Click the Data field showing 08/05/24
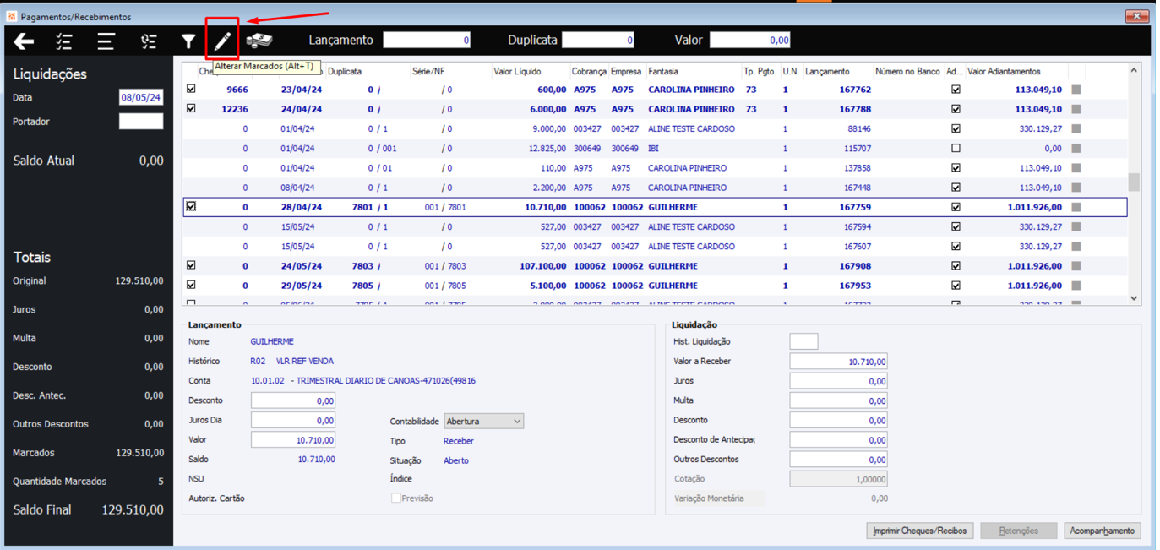This screenshot has height=550, width=1160. tap(141, 98)
